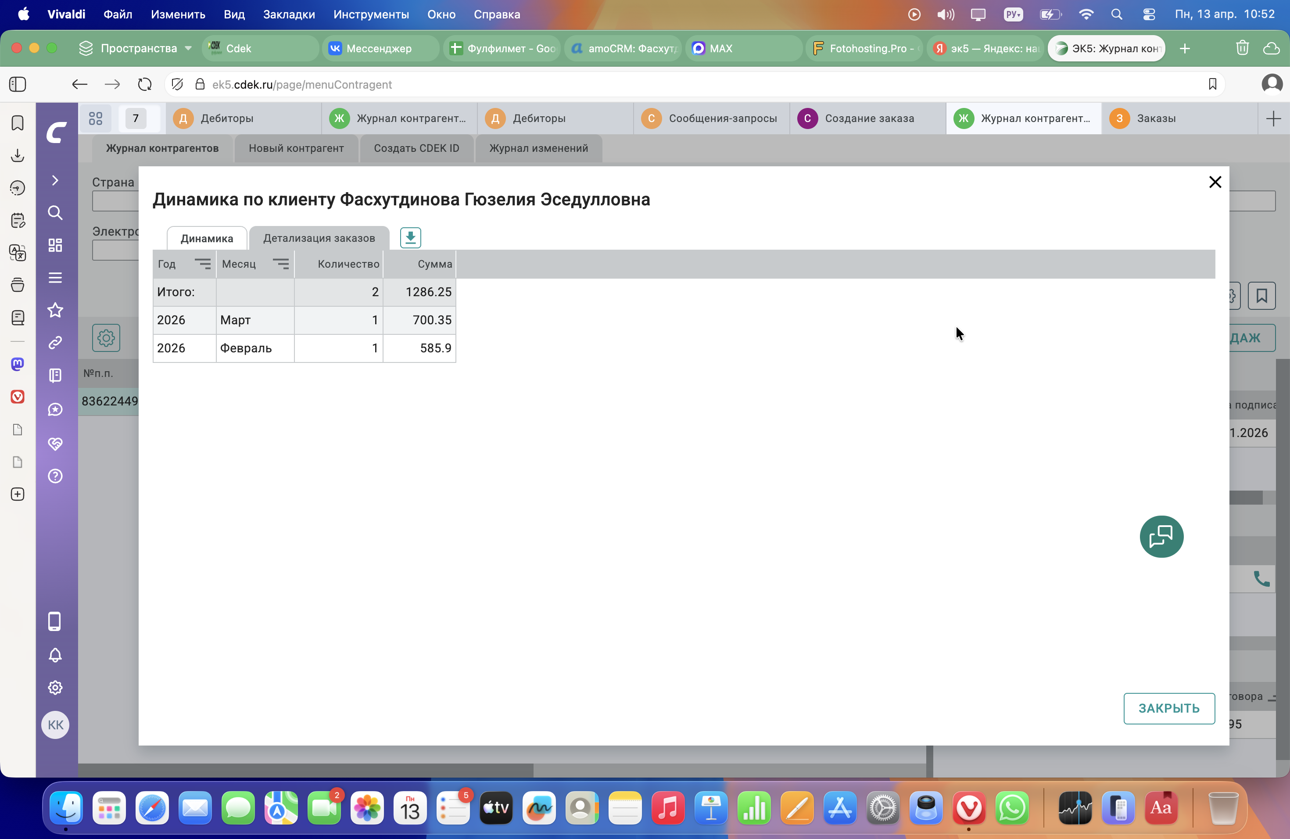Click the notifications bell in sidebar
This screenshot has height=839, width=1290.
[55, 655]
